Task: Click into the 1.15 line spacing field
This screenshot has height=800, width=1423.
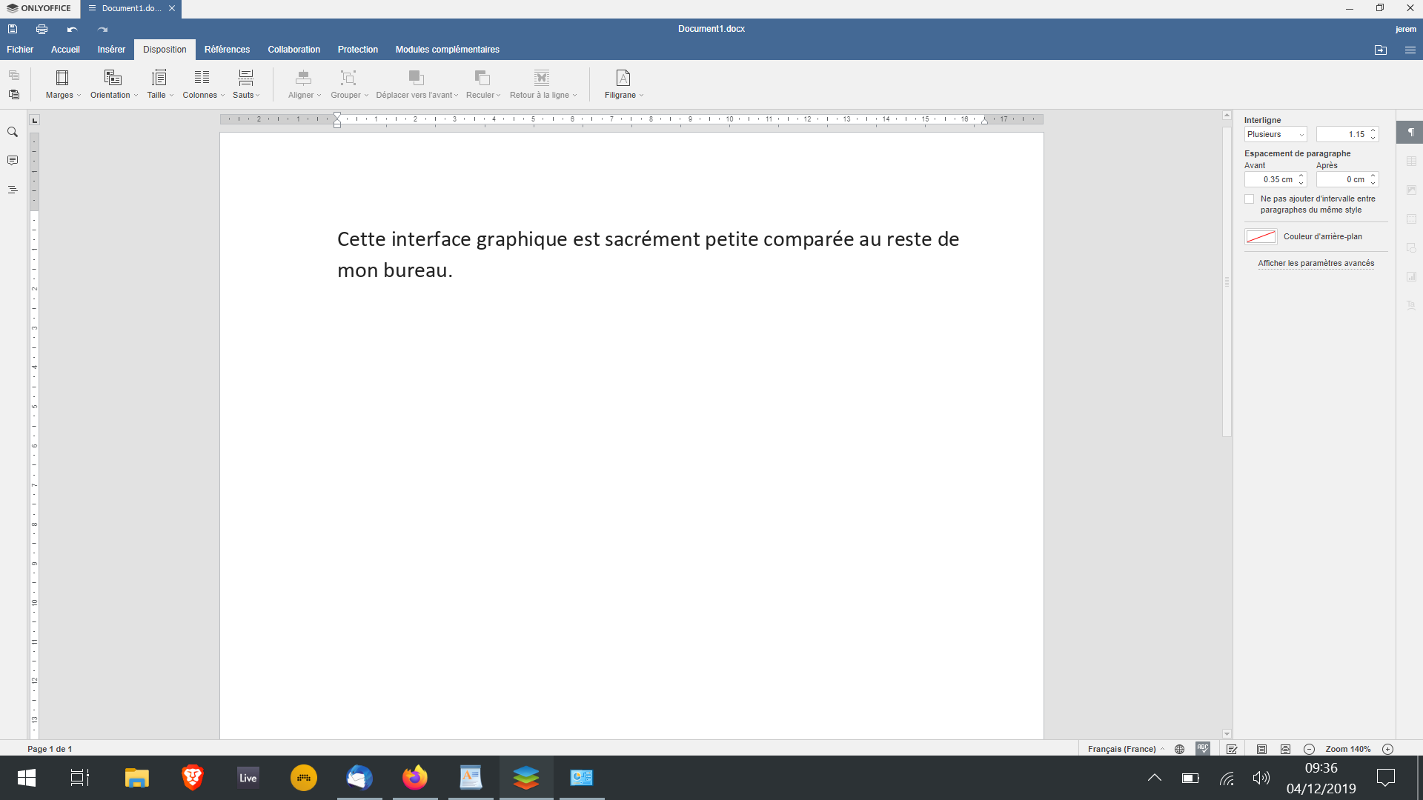Action: (x=1342, y=134)
